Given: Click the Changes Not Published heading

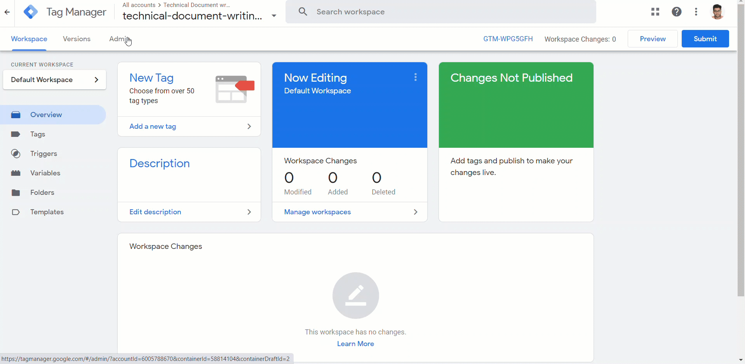Looking at the screenshot, I should (x=511, y=78).
